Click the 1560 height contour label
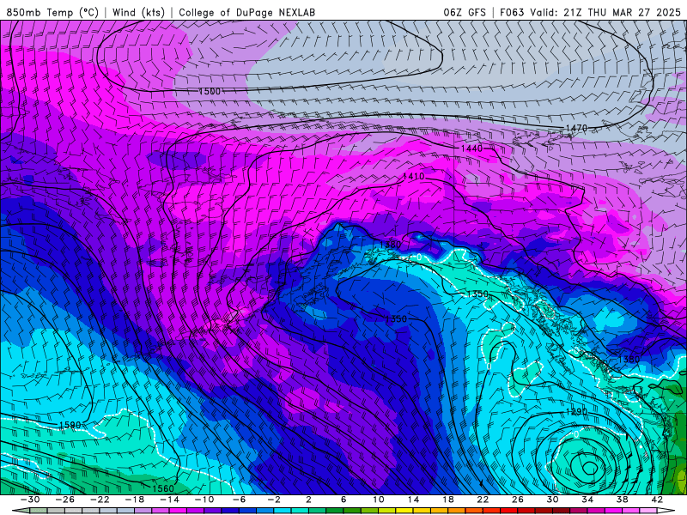Viewport: 687px width, 515px height. pyautogui.click(x=163, y=488)
